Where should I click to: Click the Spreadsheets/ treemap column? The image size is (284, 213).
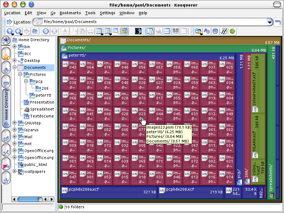click(x=271, y=122)
